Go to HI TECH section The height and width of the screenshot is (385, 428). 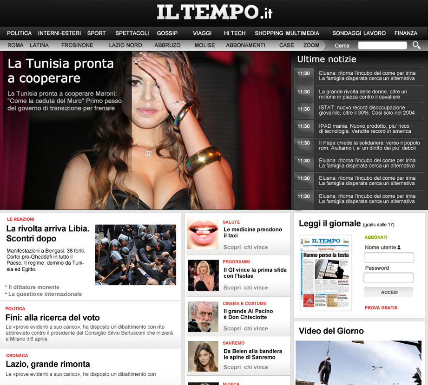[235, 33]
